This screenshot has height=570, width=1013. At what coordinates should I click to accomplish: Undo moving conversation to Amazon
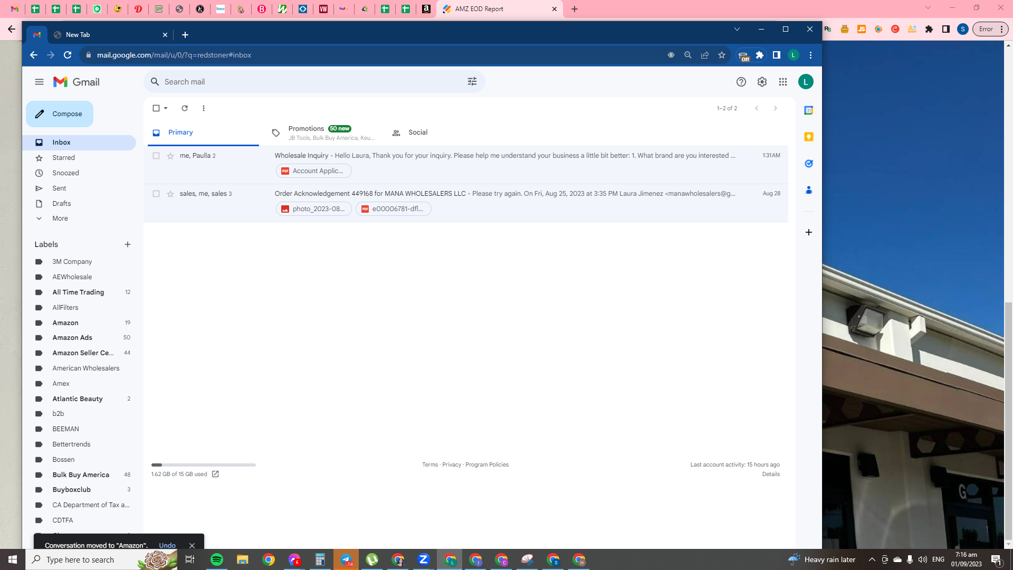(x=167, y=545)
